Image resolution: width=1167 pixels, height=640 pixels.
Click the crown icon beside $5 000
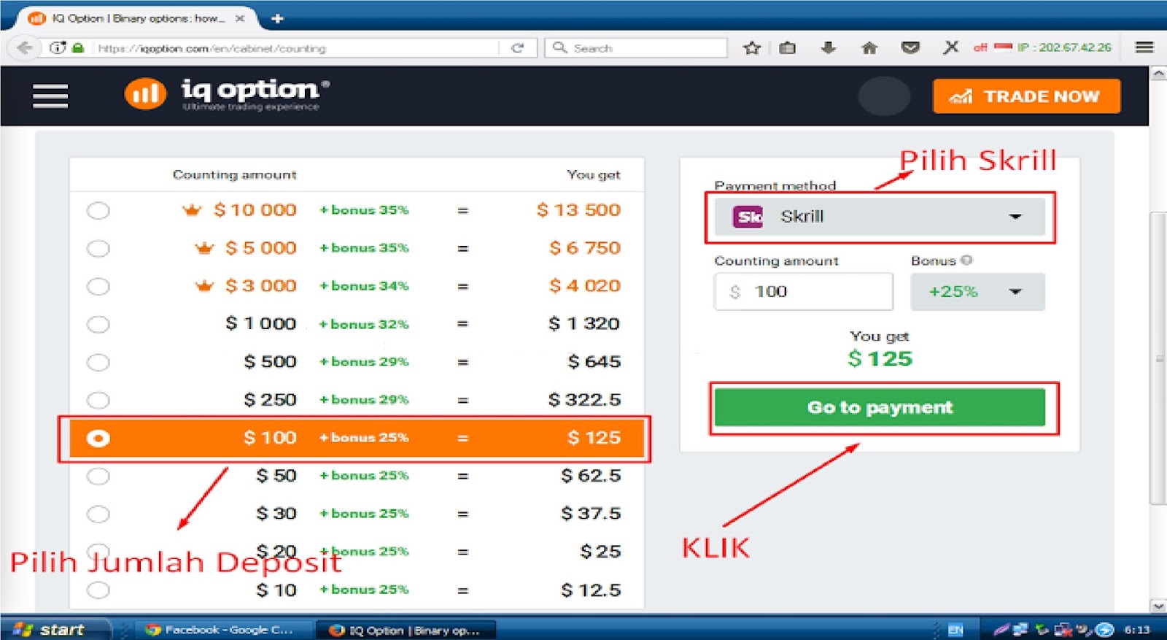[204, 248]
